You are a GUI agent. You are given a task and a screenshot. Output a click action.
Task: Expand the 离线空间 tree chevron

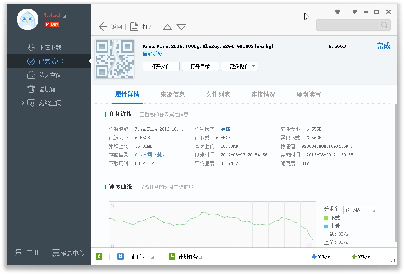(23, 103)
